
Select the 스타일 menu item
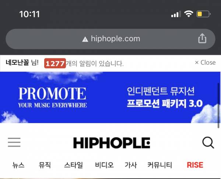73,165
